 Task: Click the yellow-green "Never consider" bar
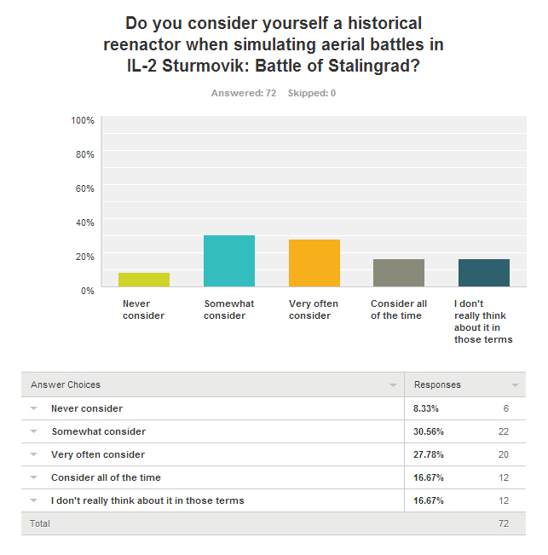144,280
